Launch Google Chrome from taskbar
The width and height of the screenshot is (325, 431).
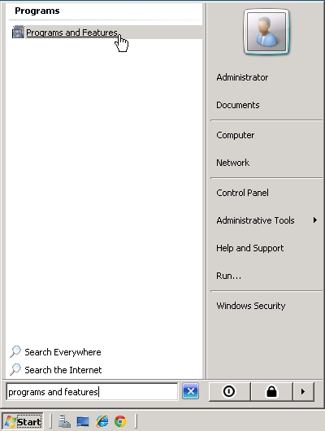[x=120, y=421]
